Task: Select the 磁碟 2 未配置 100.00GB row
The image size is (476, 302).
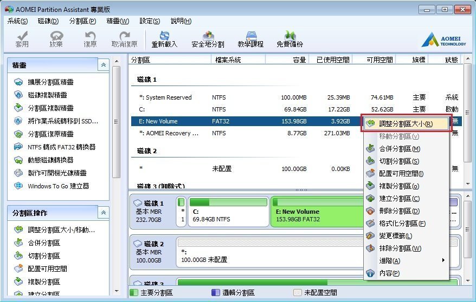Action: [297, 168]
